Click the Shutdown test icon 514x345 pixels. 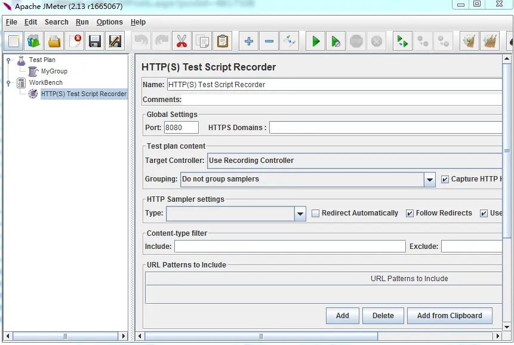coord(377,41)
